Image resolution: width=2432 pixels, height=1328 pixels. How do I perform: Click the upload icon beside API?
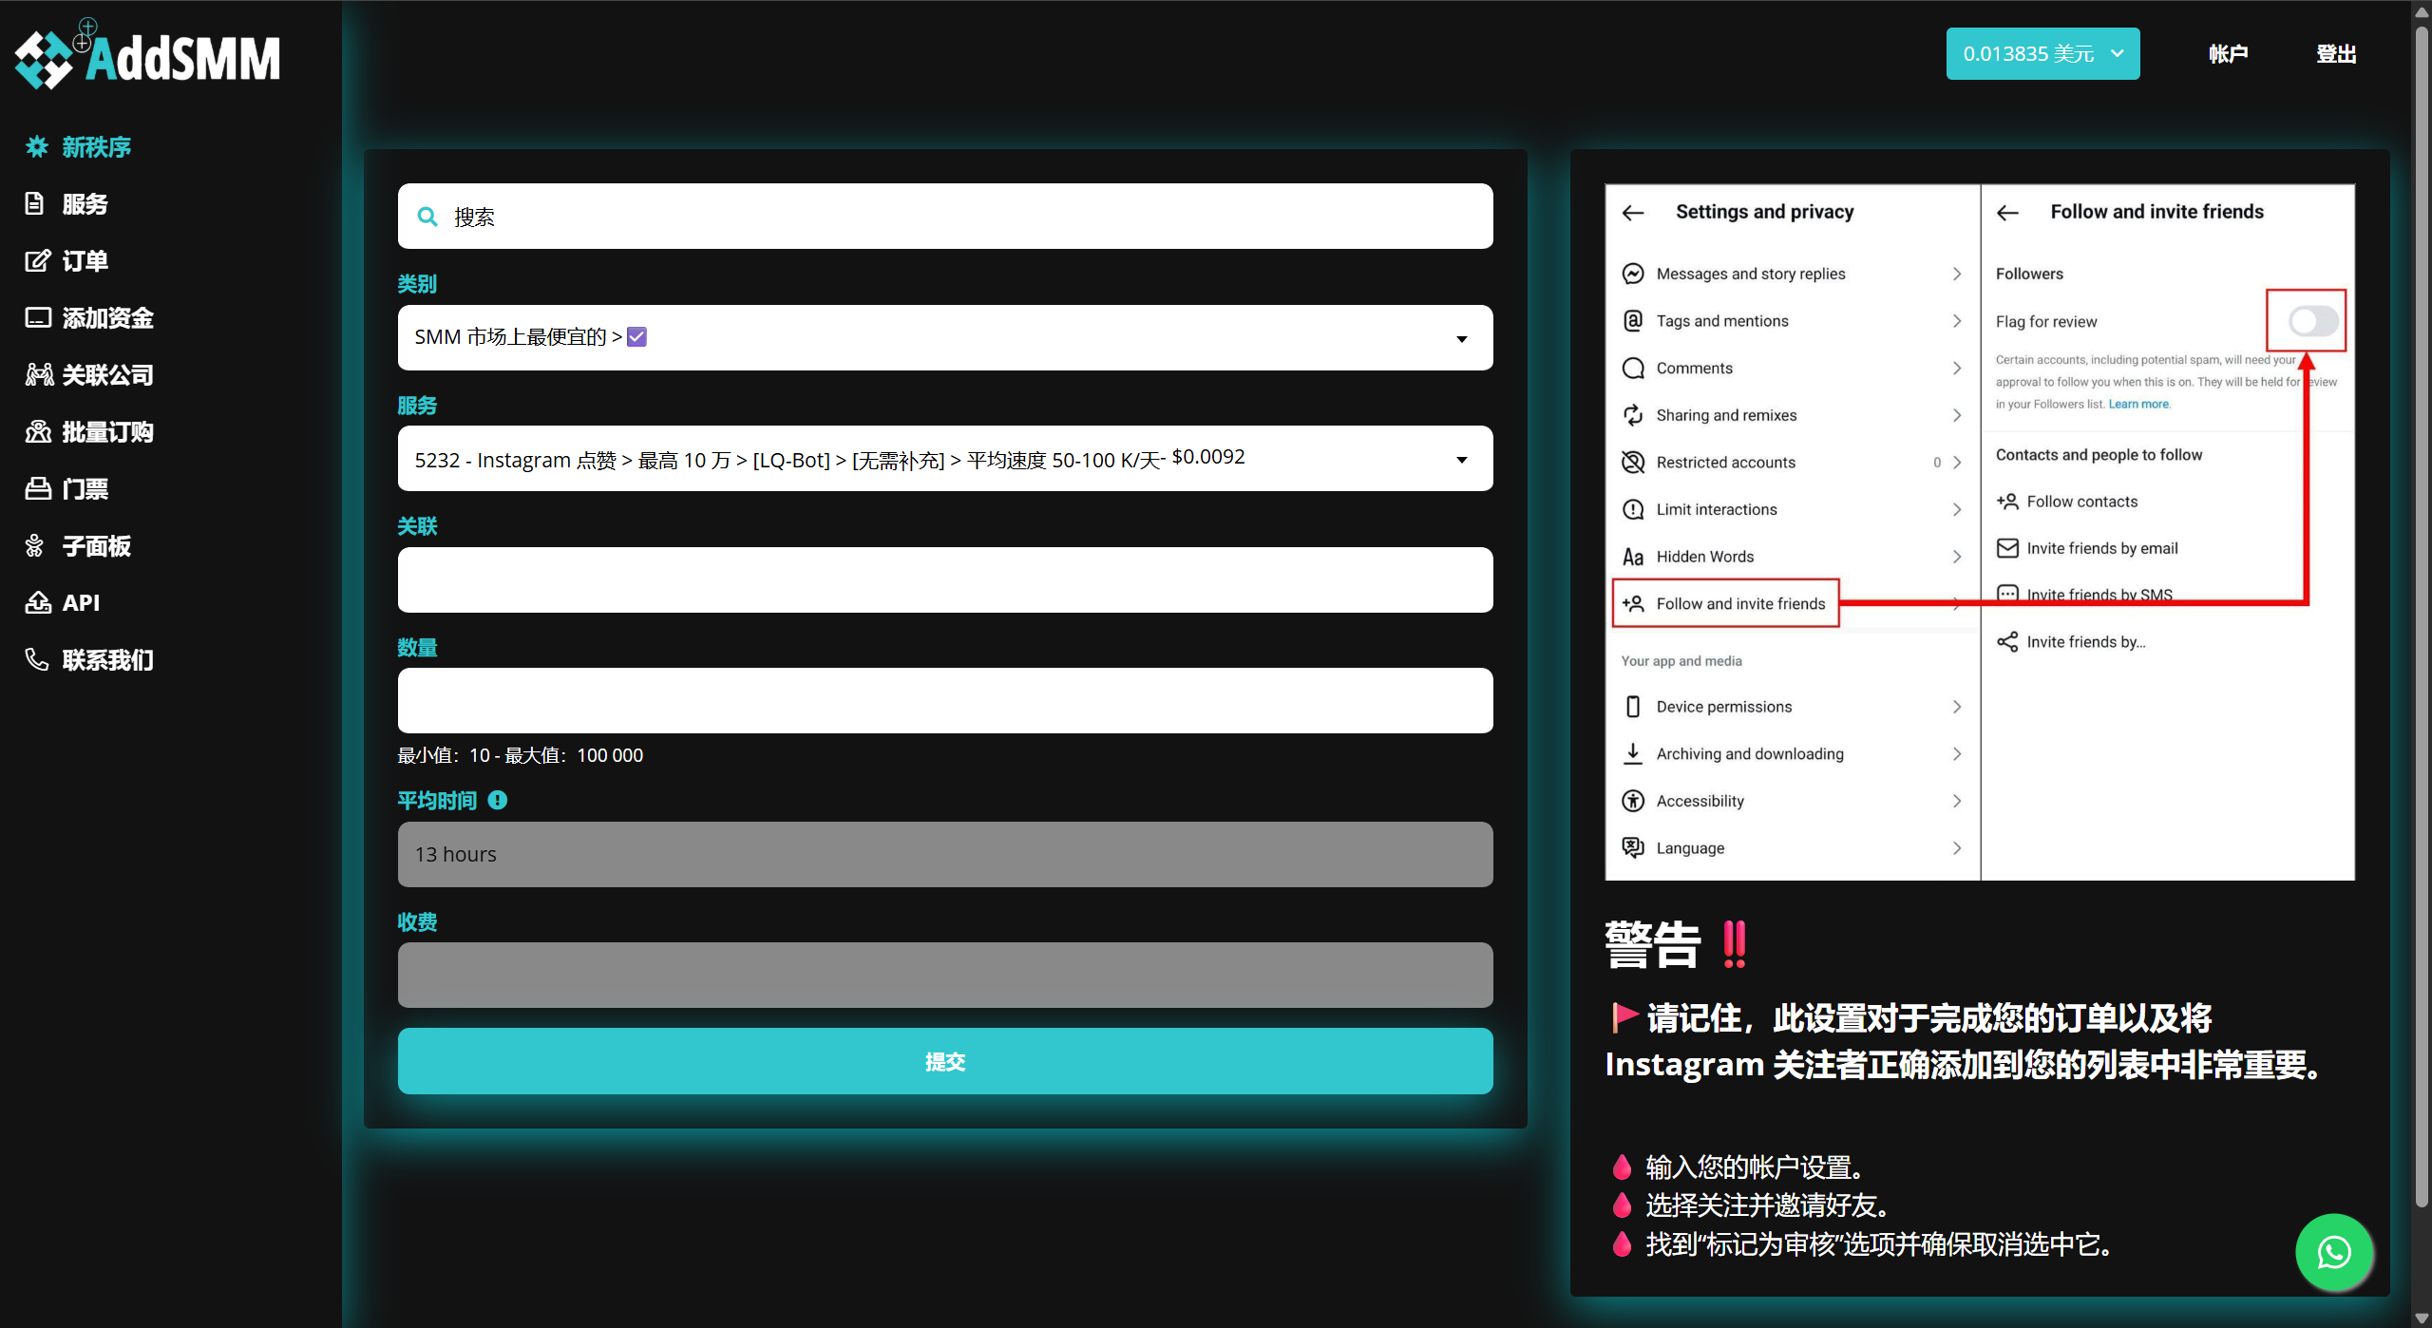(x=38, y=602)
